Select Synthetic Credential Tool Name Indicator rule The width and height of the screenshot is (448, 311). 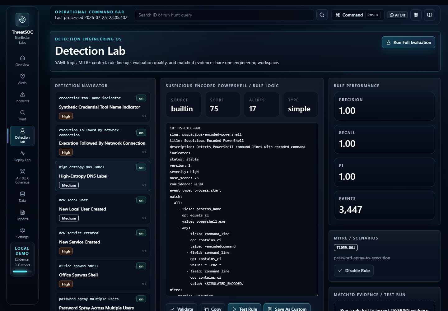coord(103,107)
